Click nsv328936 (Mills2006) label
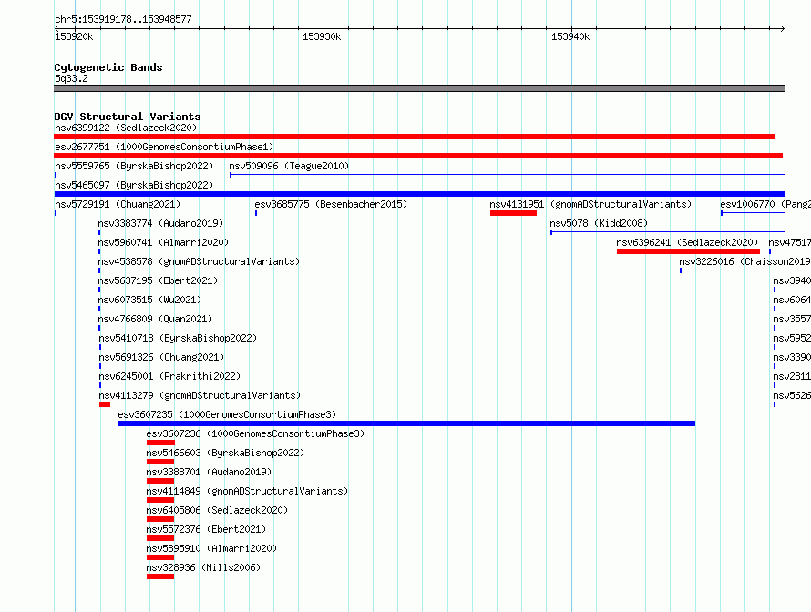The width and height of the screenshot is (811, 612). coord(203,567)
